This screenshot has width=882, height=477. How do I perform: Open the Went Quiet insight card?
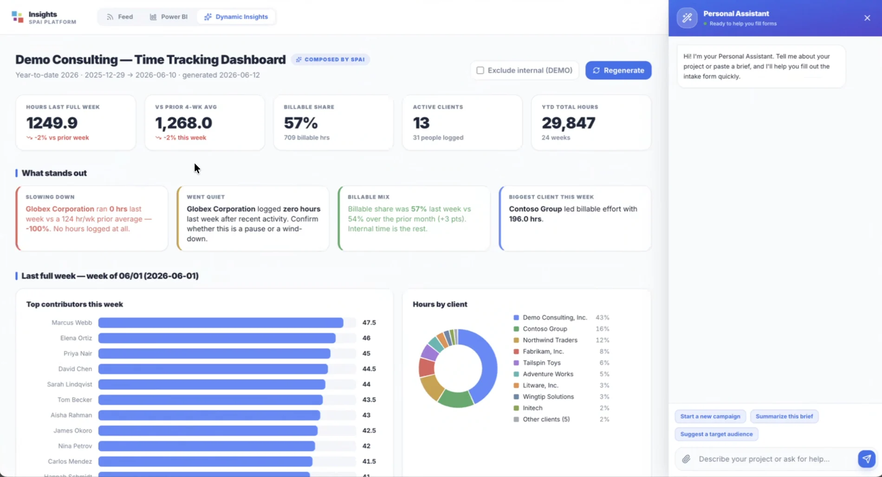point(253,219)
